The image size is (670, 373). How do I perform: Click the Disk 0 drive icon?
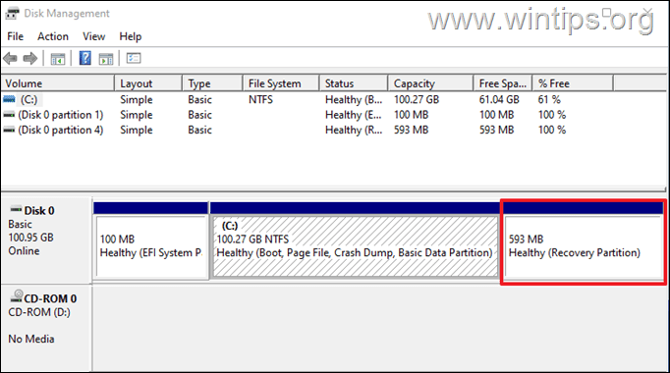(16, 209)
